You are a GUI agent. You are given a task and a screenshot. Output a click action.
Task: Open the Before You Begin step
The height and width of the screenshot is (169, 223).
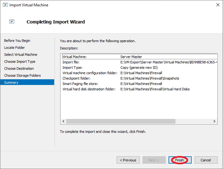click(x=17, y=41)
